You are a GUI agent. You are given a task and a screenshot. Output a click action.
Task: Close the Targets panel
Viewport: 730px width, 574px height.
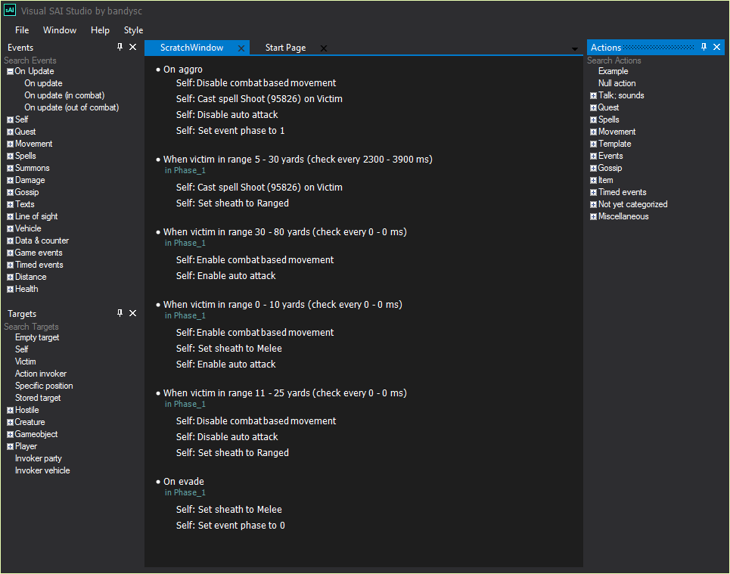point(133,313)
